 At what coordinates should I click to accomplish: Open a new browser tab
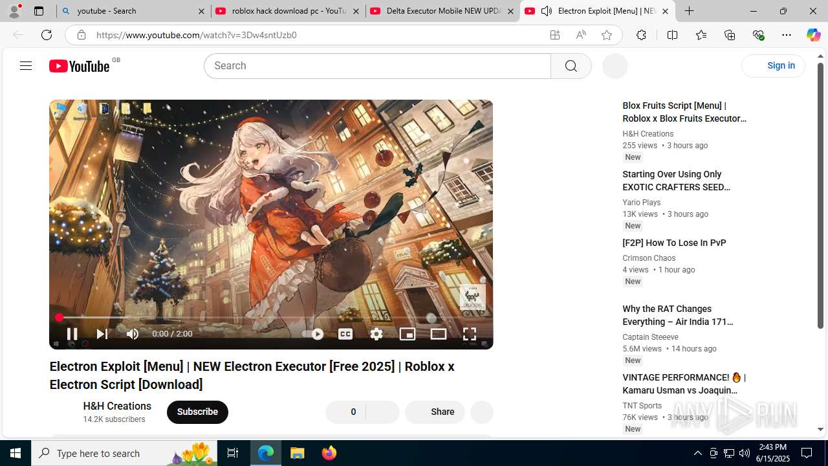690,11
